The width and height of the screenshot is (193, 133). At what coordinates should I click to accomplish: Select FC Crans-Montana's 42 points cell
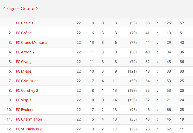(182, 43)
